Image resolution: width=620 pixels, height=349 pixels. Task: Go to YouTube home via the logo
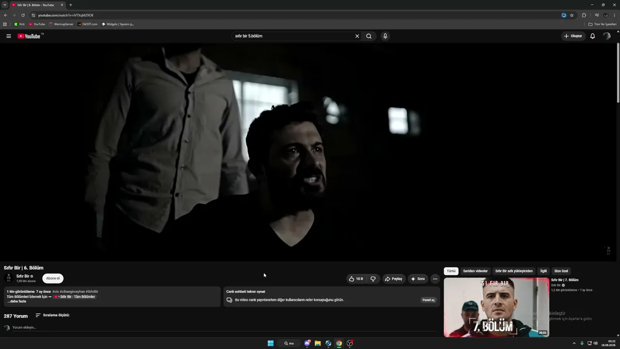pyautogui.click(x=29, y=36)
